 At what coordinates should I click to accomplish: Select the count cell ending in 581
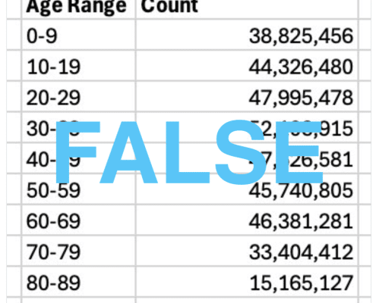pyautogui.click(x=247, y=158)
